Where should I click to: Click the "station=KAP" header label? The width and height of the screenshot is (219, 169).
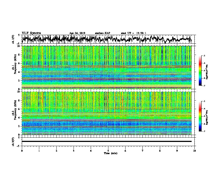click(103, 33)
